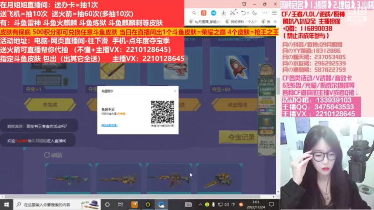
Task: Open the browser hamburger main menu
Action: coord(274,13)
